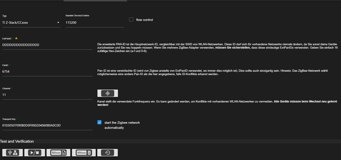Click the green checkmark beside Channel label
The image size is (341, 160).
(x=12, y=88)
